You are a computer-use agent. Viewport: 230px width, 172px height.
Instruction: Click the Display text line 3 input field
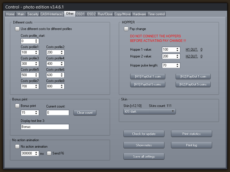[x=45, y=126]
